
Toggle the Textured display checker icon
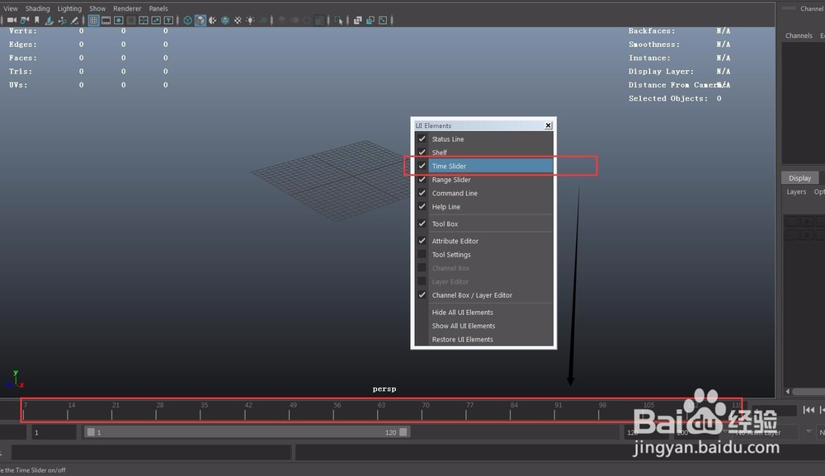(238, 20)
